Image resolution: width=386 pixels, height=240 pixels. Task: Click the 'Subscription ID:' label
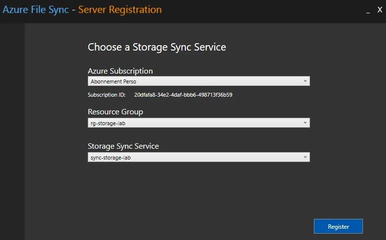tap(106, 95)
